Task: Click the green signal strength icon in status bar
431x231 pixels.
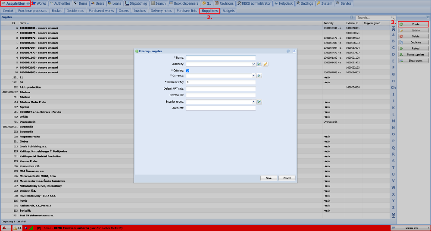Action: [31, 228]
